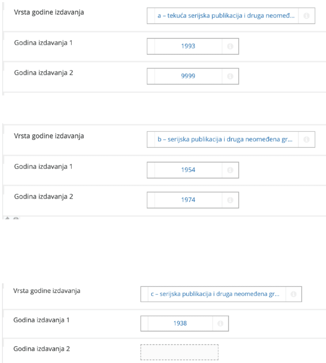Click info icon next to 1974 field

point(230,200)
